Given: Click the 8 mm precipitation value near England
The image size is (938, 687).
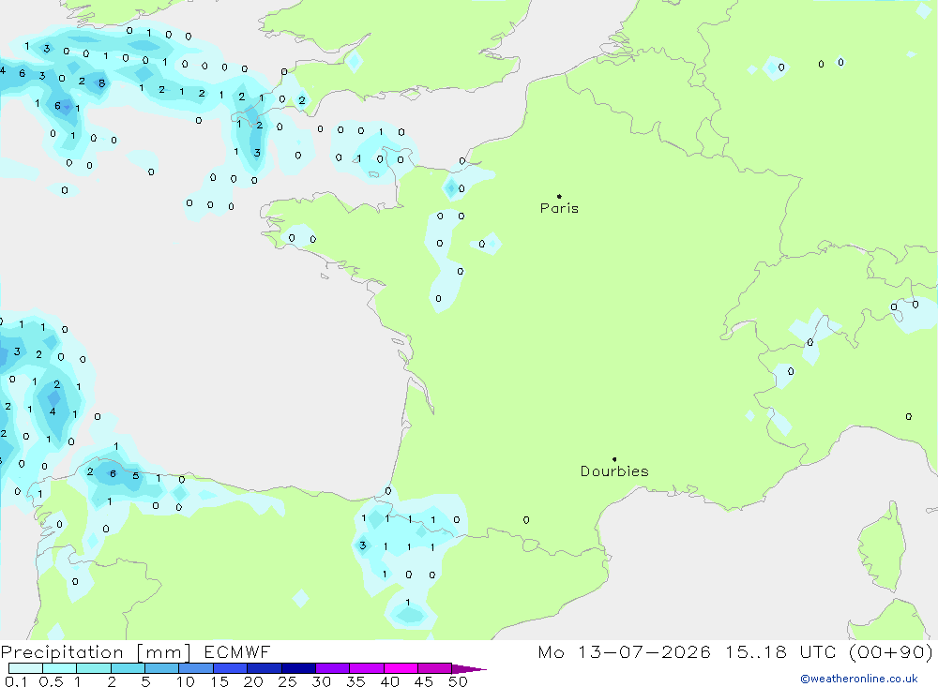Looking at the screenshot, I should tap(101, 83).
